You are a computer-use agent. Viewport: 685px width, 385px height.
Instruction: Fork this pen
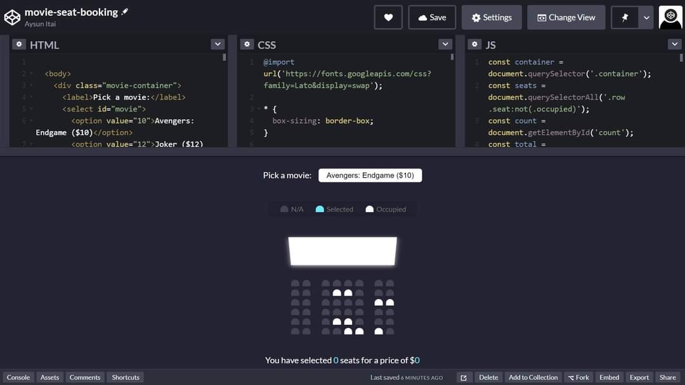(x=578, y=377)
